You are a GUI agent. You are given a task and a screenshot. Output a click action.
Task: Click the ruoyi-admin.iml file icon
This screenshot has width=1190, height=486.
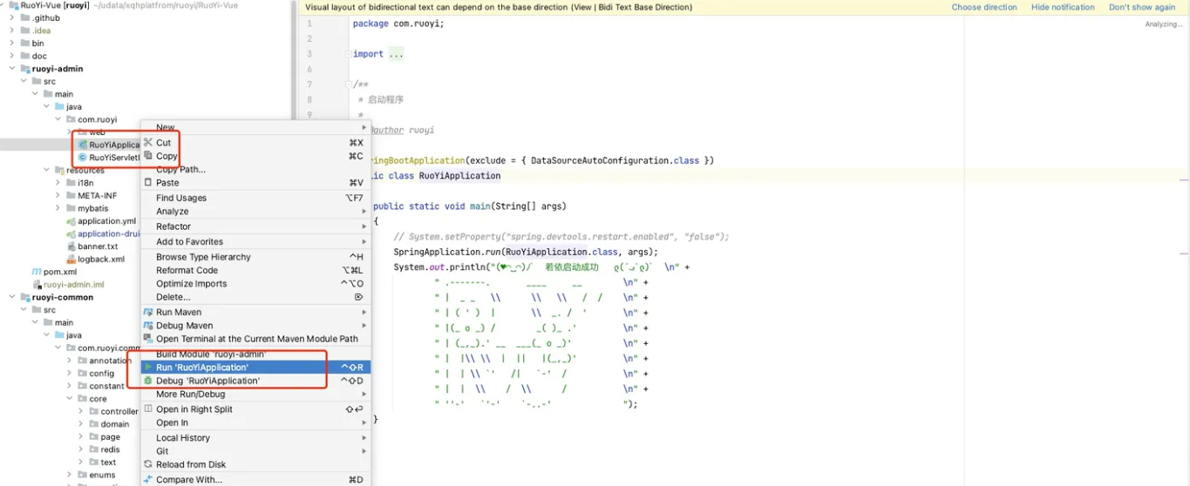[x=37, y=285]
